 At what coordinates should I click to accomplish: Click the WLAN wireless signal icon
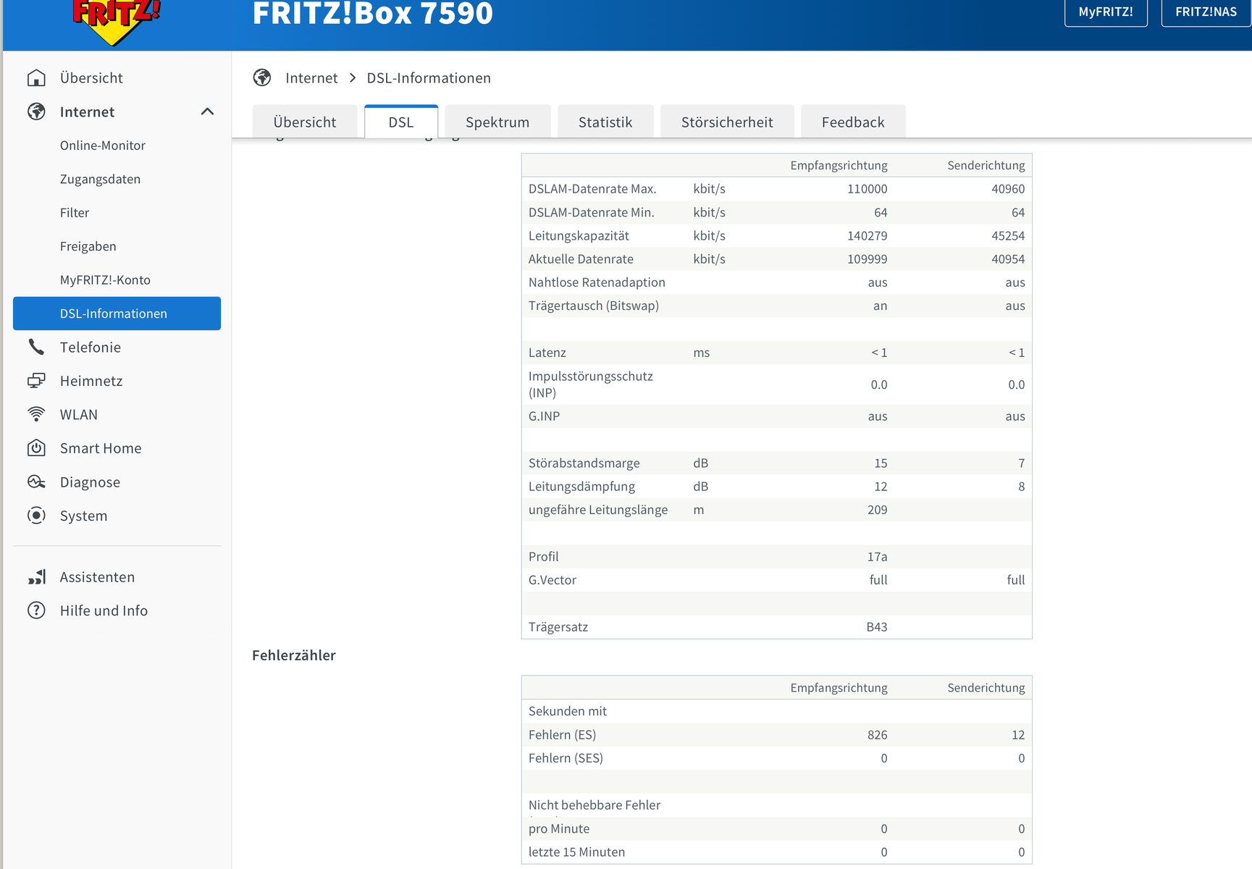(x=36, y=414)
